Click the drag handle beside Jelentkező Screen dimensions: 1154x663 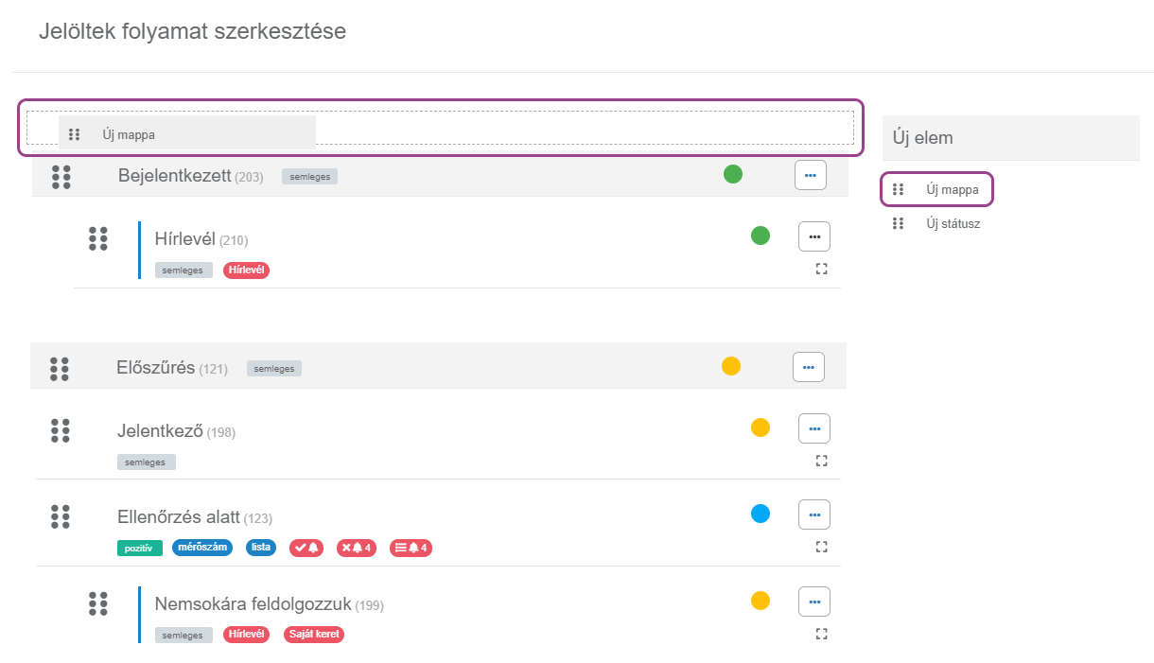tap(61, 430)
